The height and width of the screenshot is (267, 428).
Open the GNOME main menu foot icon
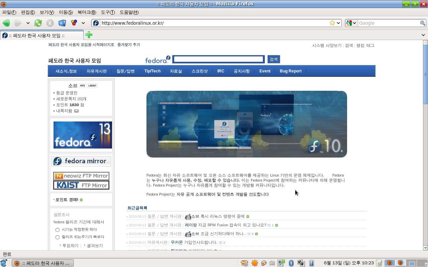[x=4, y=263]
